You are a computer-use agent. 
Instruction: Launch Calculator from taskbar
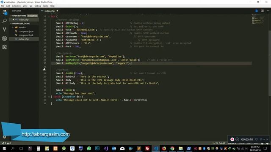[x=39, y=148]
